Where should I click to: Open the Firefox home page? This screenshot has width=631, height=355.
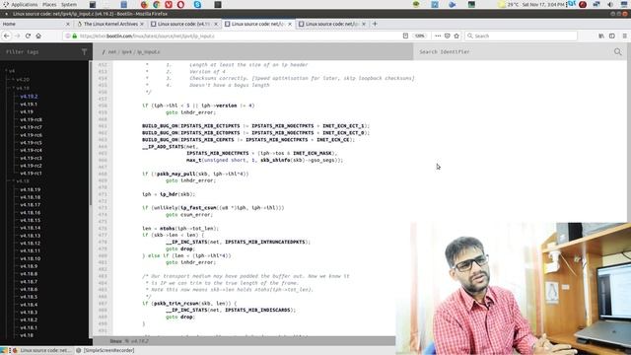(x=38, y=35)
